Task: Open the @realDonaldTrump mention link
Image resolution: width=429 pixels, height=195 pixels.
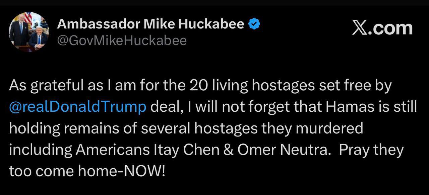Action: click(78, 107)
